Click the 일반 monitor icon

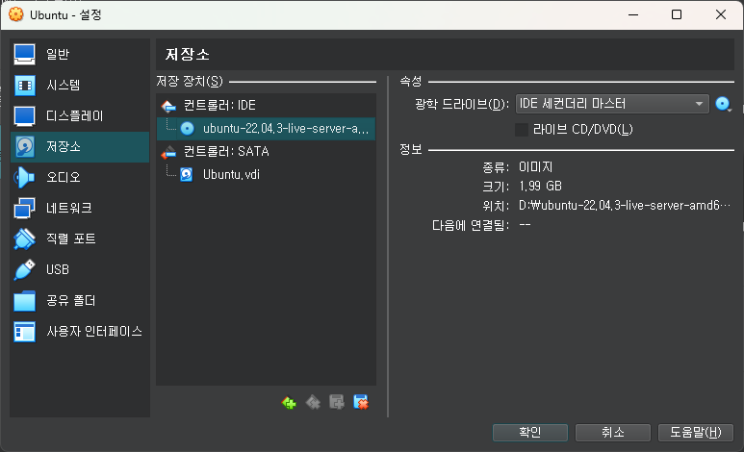pyautogui.click(x=24, y=54)
